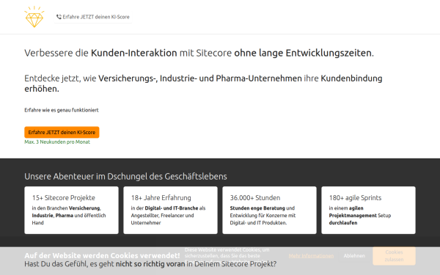
Task: Click 'Auf der Website werden Cookies verwendet!' title
Action: [x=102, y=256]
